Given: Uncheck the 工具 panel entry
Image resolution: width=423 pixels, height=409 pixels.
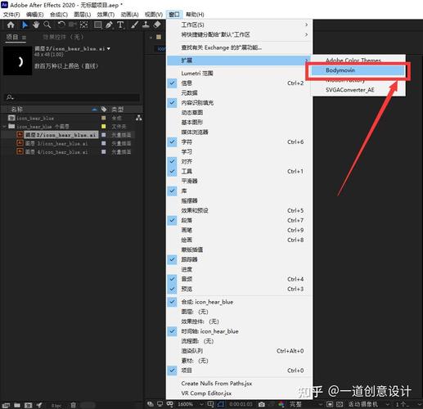Looking at the screenshot, I should click(x=240, y=171).
